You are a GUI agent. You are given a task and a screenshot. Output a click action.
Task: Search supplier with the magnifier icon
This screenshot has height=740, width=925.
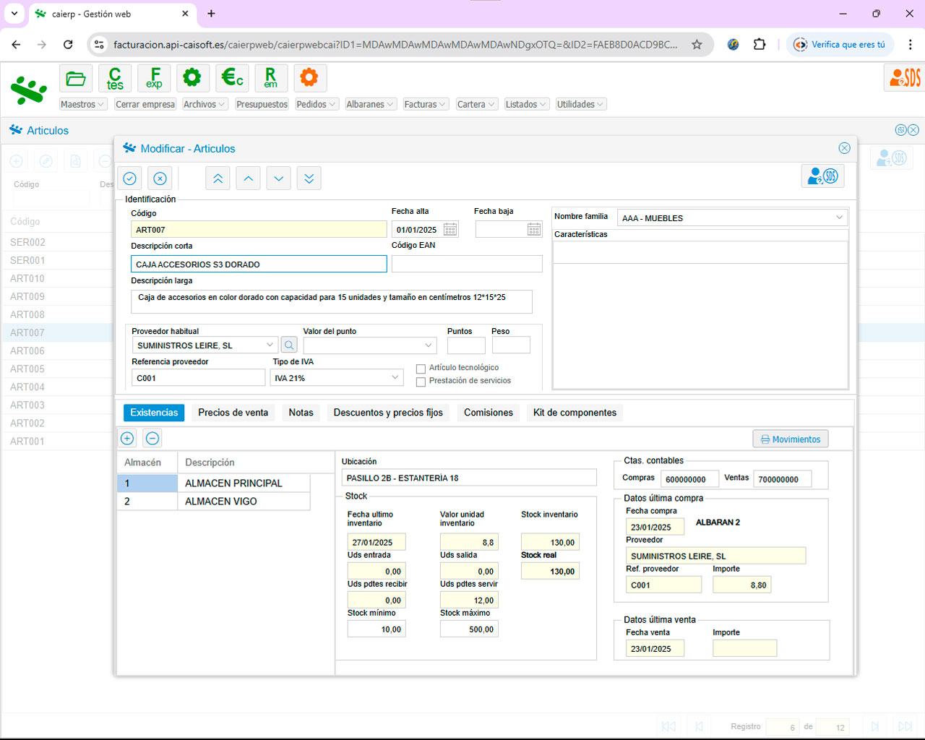(x=289, y=345)
